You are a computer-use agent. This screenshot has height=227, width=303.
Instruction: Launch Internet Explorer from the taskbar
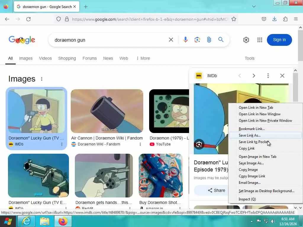tap(26, 221)
